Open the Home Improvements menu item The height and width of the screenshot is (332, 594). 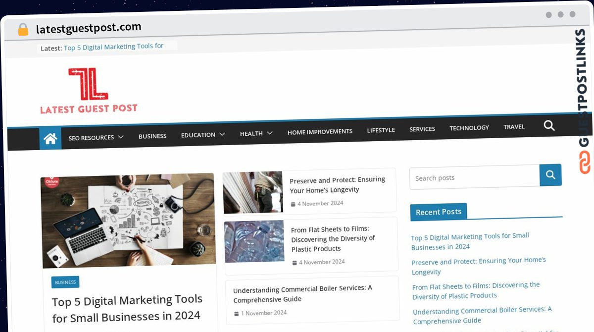(x=320, y=132)
